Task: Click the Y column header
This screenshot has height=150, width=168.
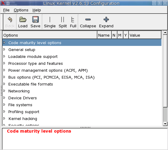Action: point(126,35)
